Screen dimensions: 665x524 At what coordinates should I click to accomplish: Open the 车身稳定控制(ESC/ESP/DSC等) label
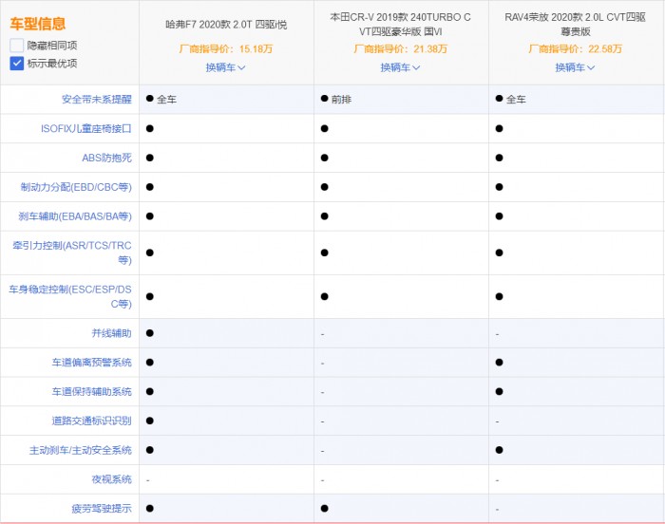[70, 296]
